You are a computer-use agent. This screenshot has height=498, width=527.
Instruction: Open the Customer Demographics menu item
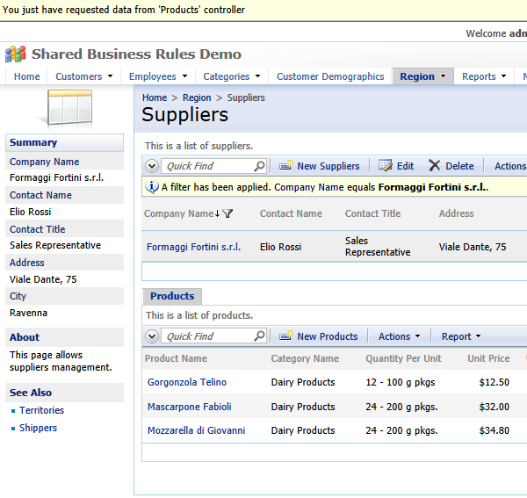330,76
